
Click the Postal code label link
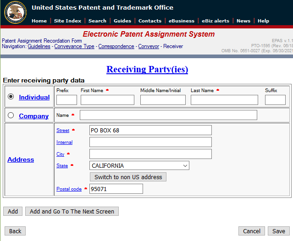(x=69, y=189)
